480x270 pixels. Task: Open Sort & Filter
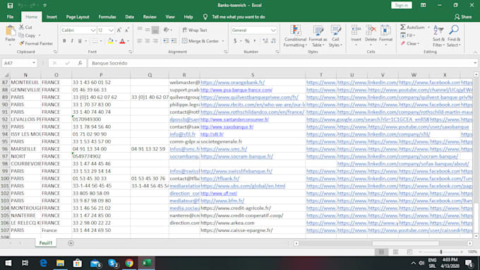coord(438,36)
